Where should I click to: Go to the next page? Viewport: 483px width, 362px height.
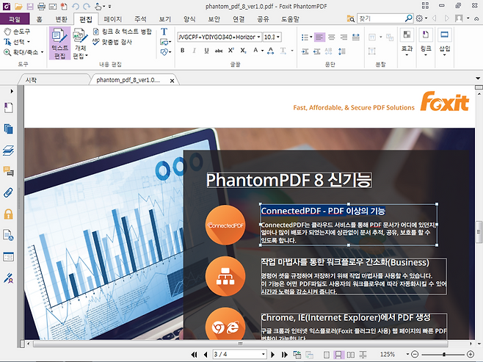(272, 355)
